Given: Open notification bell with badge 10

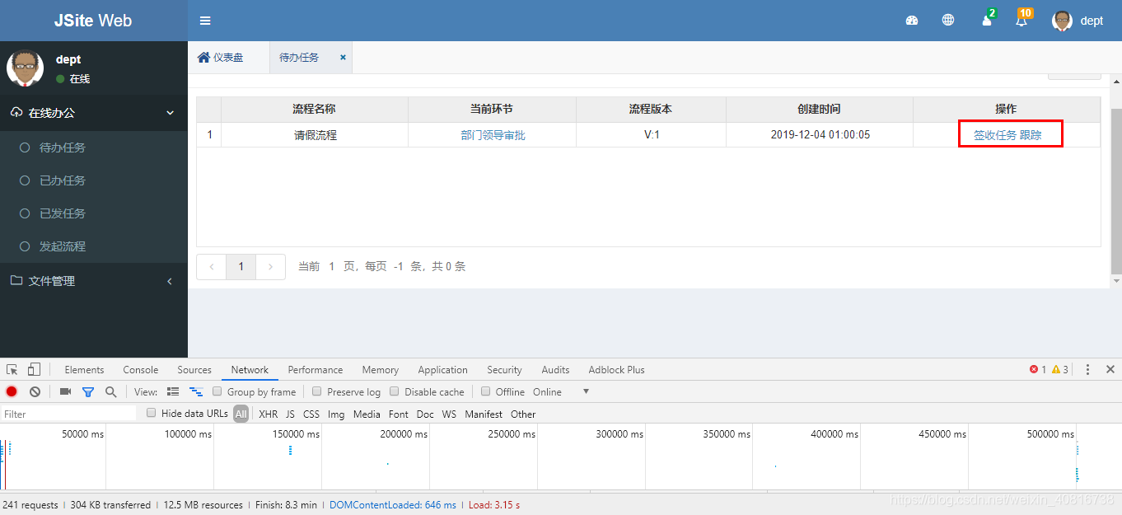Looking at the screenshot, I should [1022, 20].
